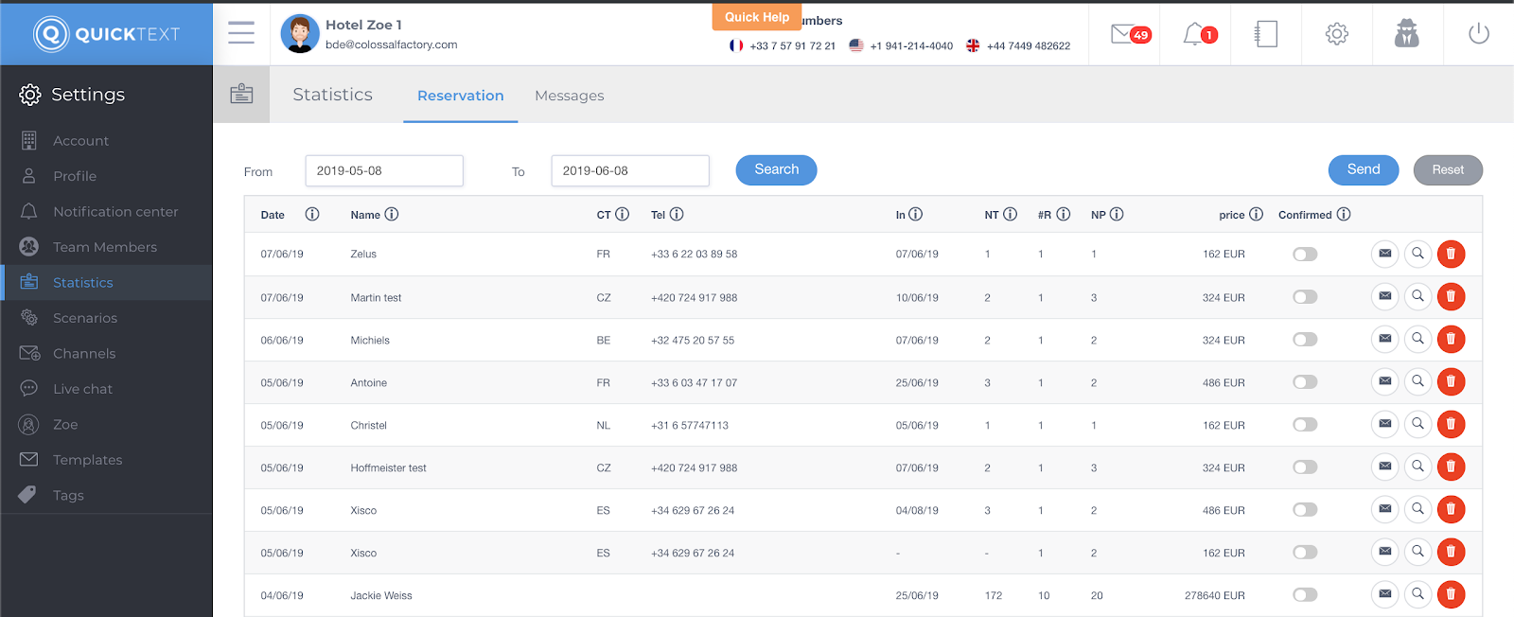
Task: Click the Search button
Action: pyautogui.click(x=776, y=169)
